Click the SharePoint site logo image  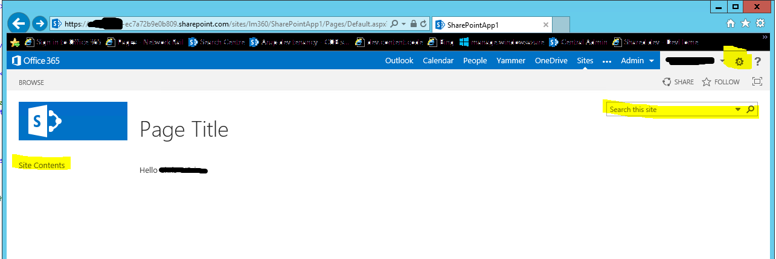click(73, 121)
